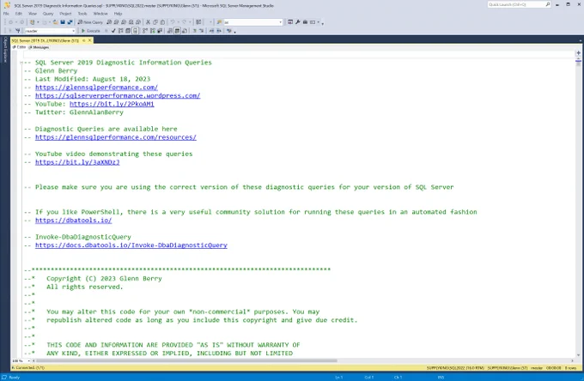Open the Window menu

pyautogui.click(x=100, y=14)
